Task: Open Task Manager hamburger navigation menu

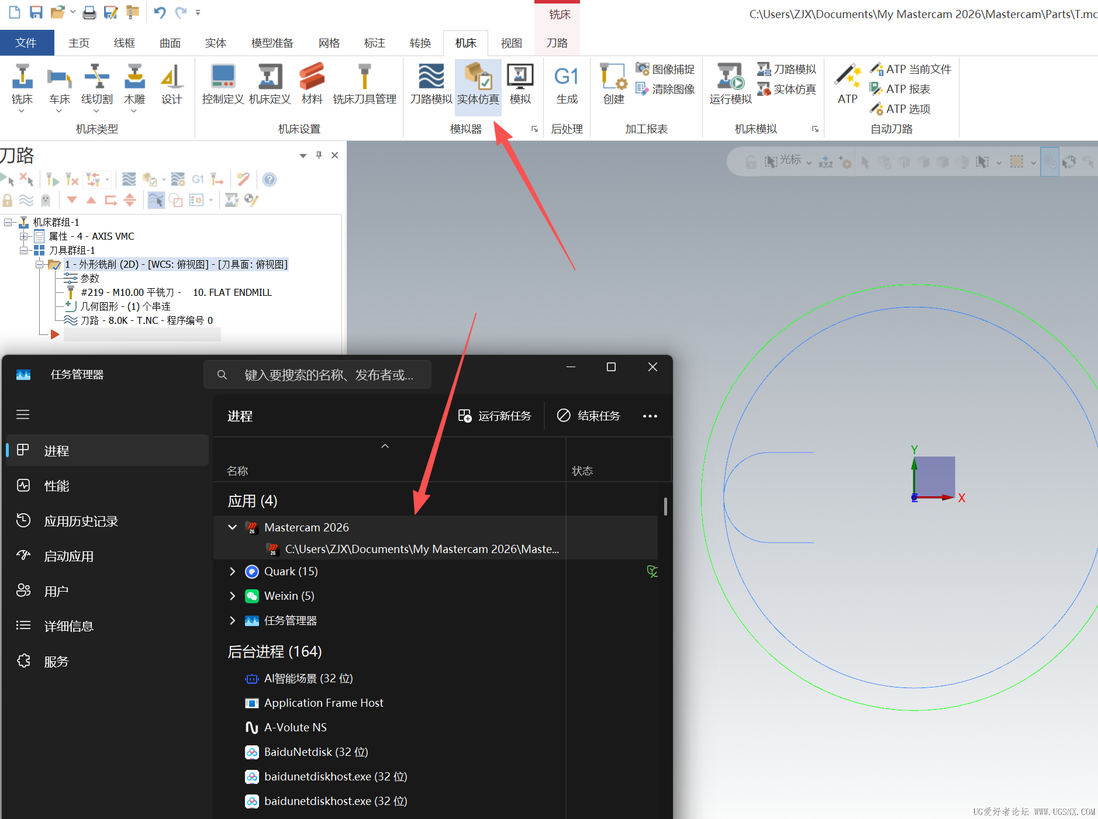Action: tap(23, 414)
